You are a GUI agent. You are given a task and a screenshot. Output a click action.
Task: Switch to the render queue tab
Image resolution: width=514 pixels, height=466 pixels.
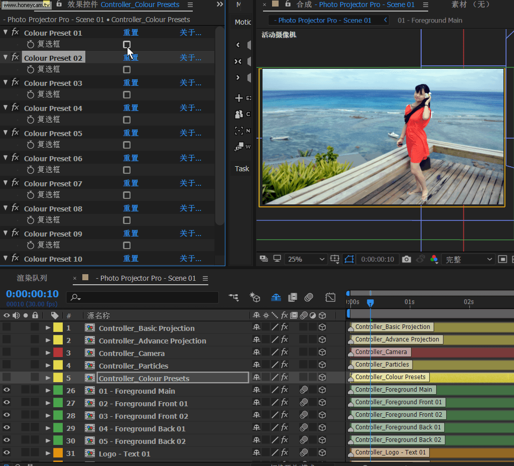32,278
